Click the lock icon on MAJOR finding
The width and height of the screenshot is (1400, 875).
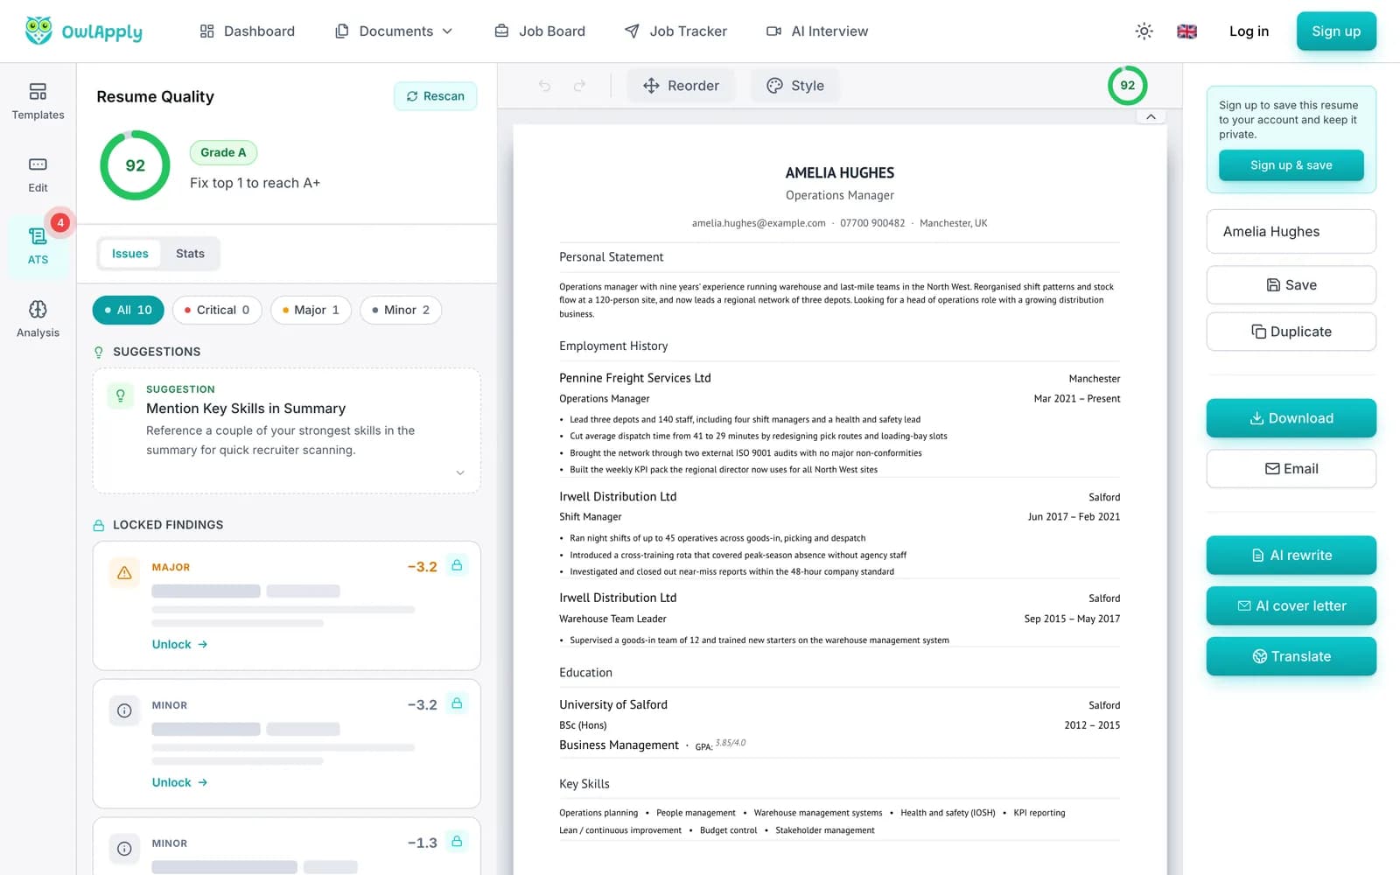[x=457, y=565]
